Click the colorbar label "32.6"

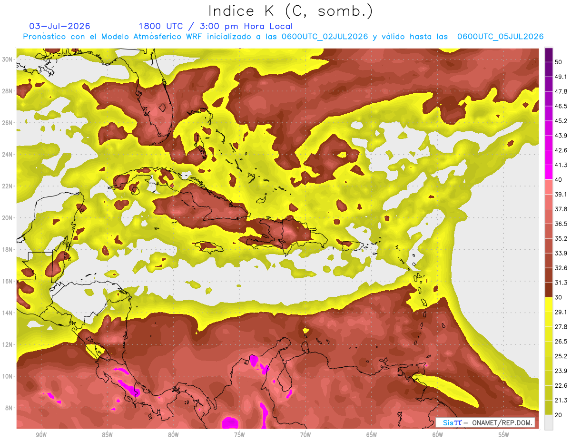(x=561, y=268)
